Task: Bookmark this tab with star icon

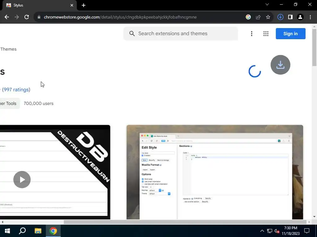Action: [268, 17]
